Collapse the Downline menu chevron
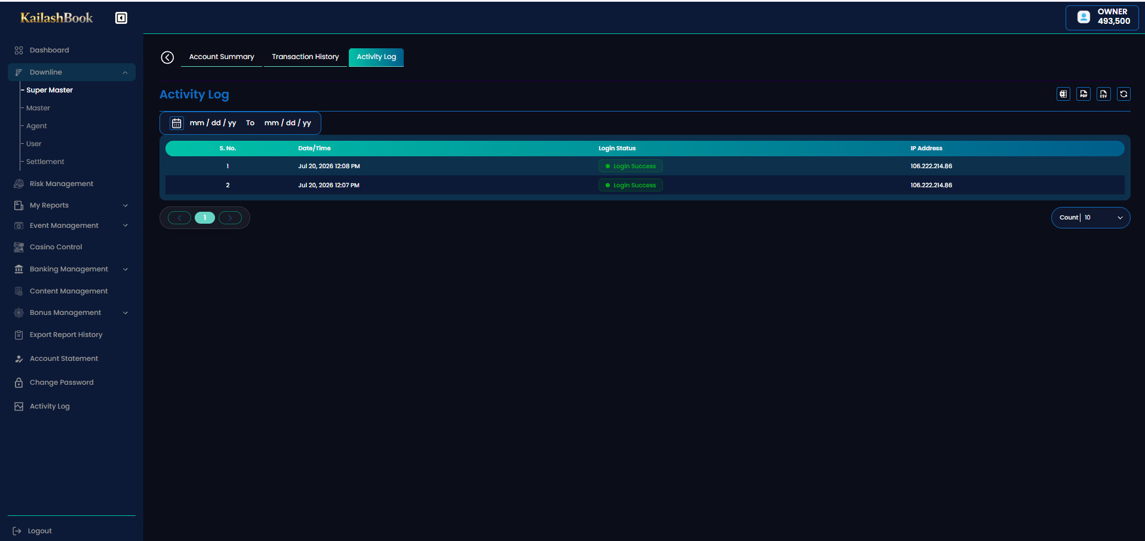 click(x=125, y=72)
